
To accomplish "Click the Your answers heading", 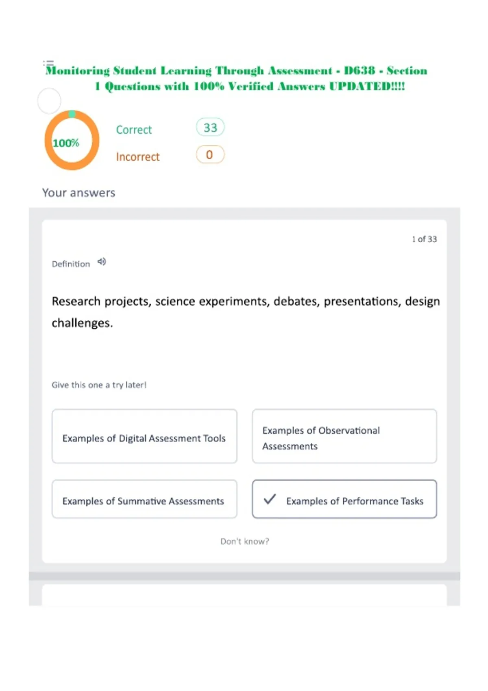I will (x=79, y=193).
